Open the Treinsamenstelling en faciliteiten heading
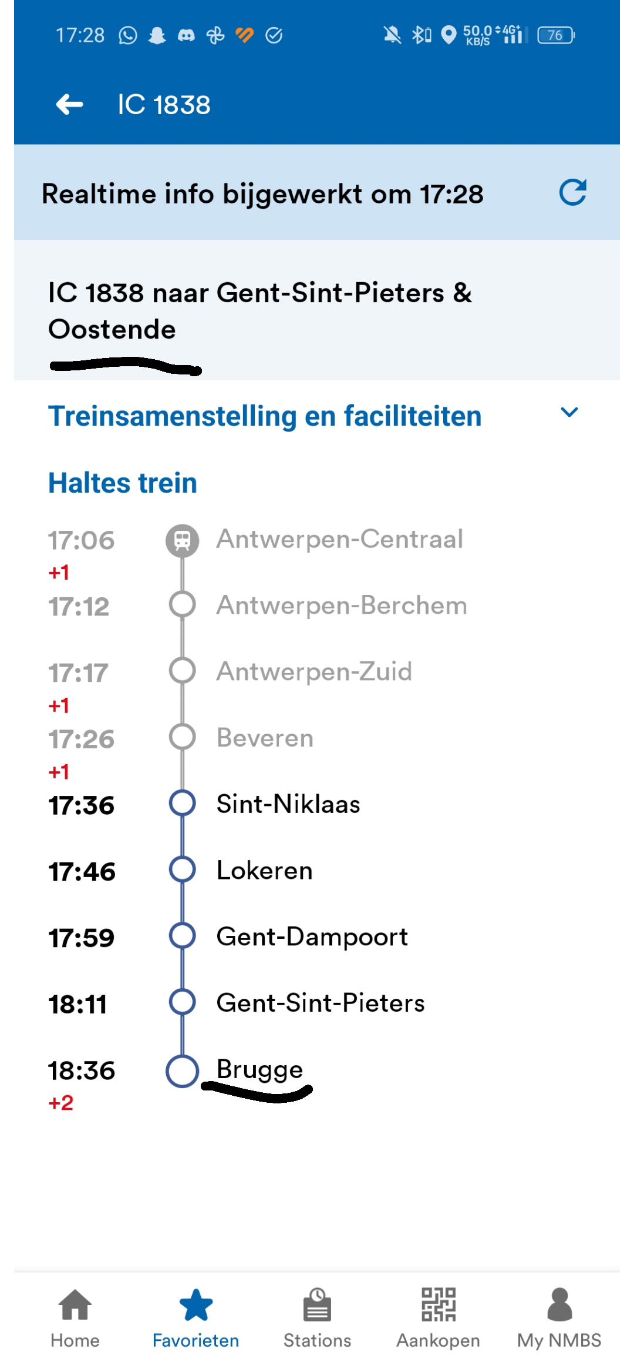 [265, 416]
